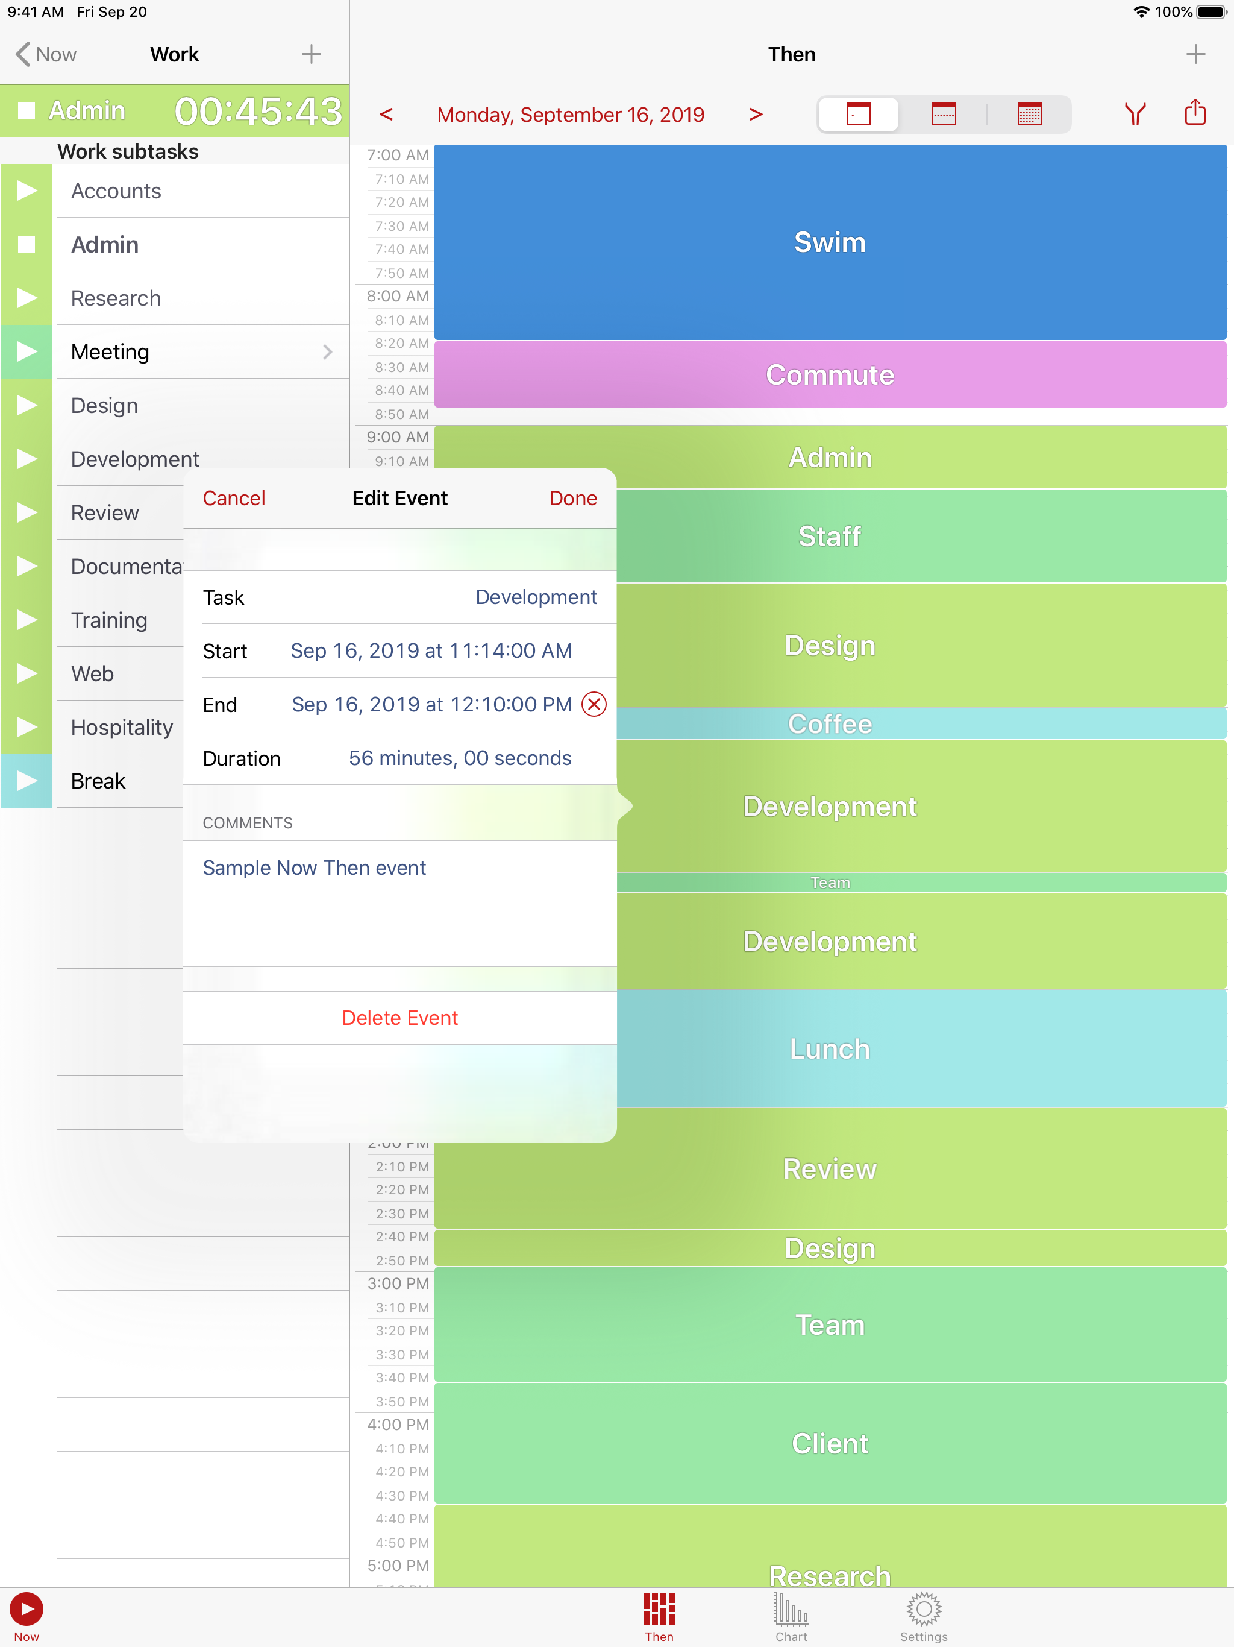The height and width of the screenshot is (1647, 1234).
Task: Open the Chart tab
Action: (791, 1616)
